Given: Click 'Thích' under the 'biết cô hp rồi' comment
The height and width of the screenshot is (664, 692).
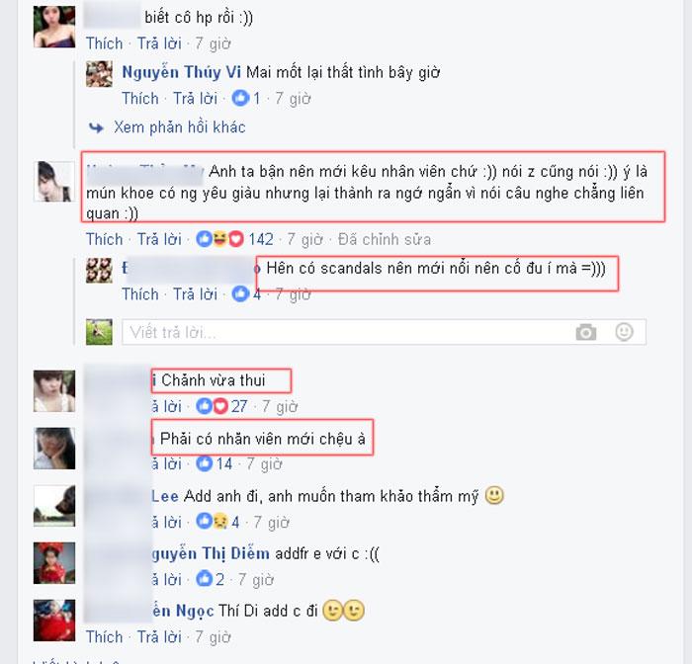Looking at the screenshot, I should [x=104, y=43].
